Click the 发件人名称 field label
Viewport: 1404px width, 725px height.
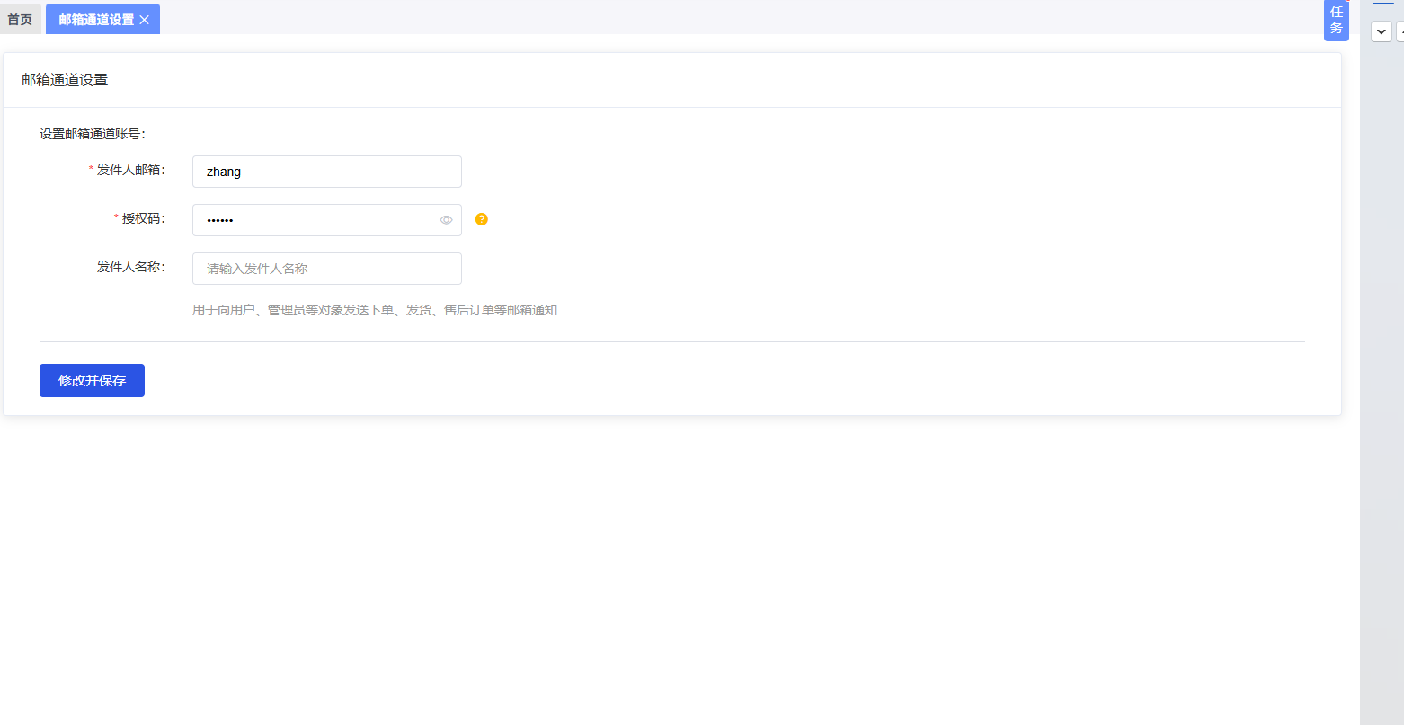(x=131, y=267)
